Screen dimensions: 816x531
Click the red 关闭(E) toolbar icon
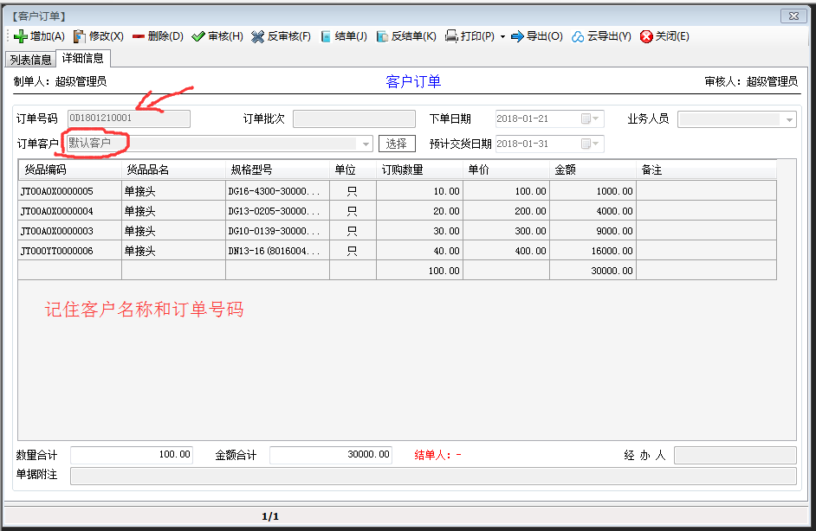coord(646,36)
